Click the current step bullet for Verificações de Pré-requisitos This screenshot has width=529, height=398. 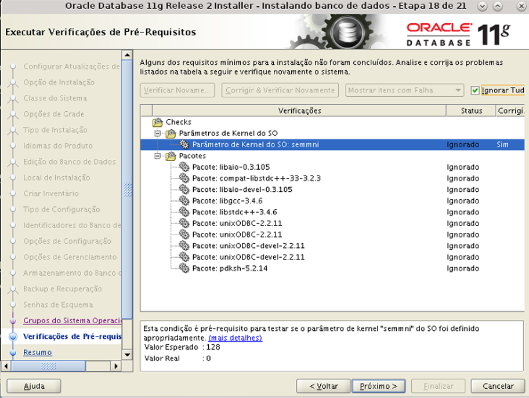click(x=13, y=337)
